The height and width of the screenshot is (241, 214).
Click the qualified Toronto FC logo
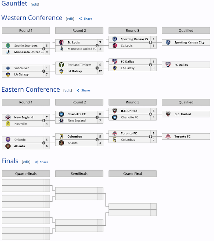point(168,137)
